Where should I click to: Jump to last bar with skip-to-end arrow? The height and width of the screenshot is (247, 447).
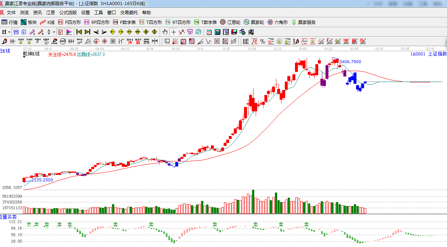(87, 32)
